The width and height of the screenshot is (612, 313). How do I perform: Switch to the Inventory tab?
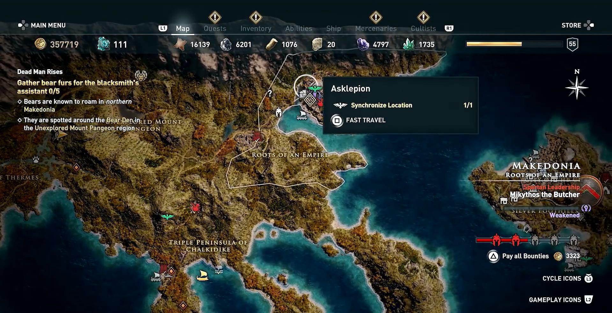click(256, 28)
